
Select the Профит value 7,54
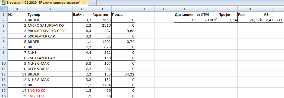tap(228, 20)
